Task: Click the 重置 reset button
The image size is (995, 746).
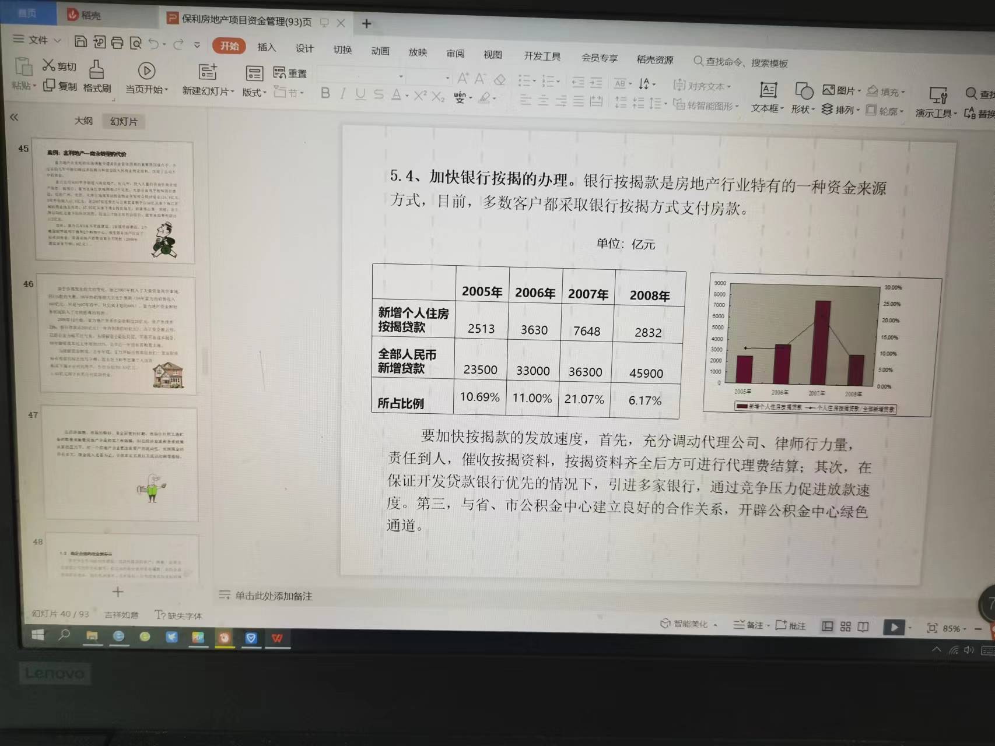Action: [x=290, y=73]
